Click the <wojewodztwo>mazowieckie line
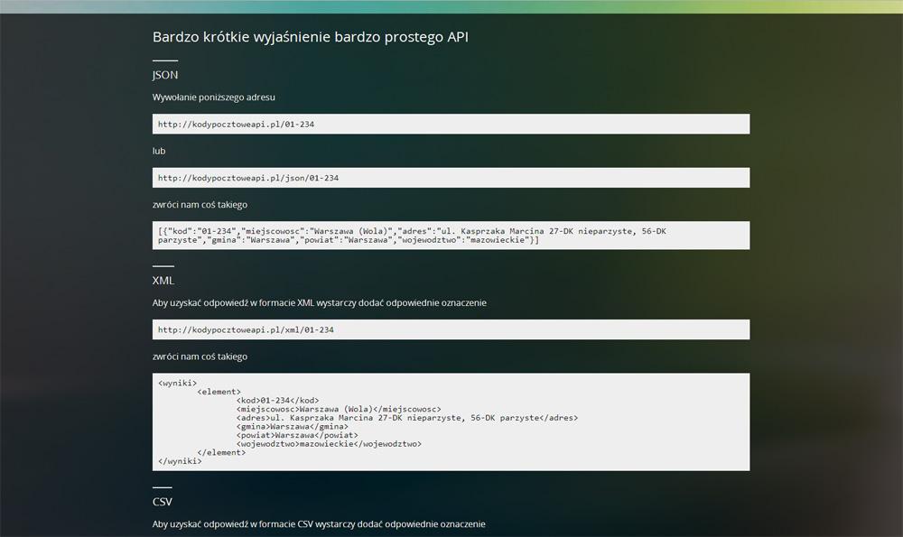 pyautogui.click(x=329, y=444)
